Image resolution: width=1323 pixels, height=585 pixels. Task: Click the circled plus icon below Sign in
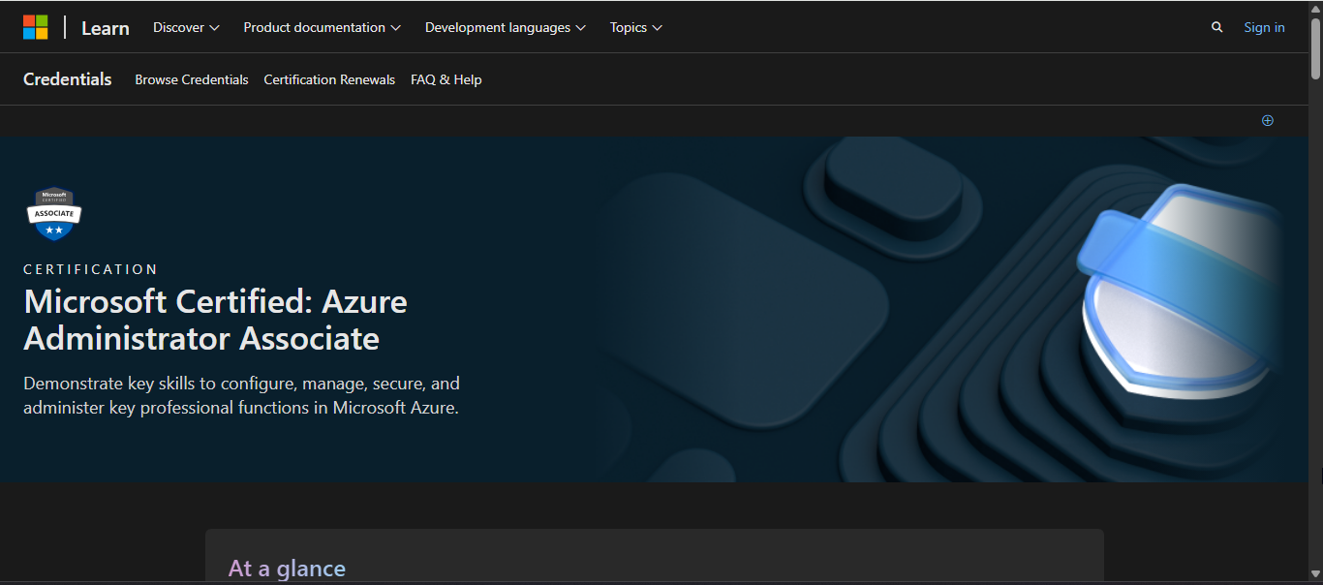(x=1267, y=120)
